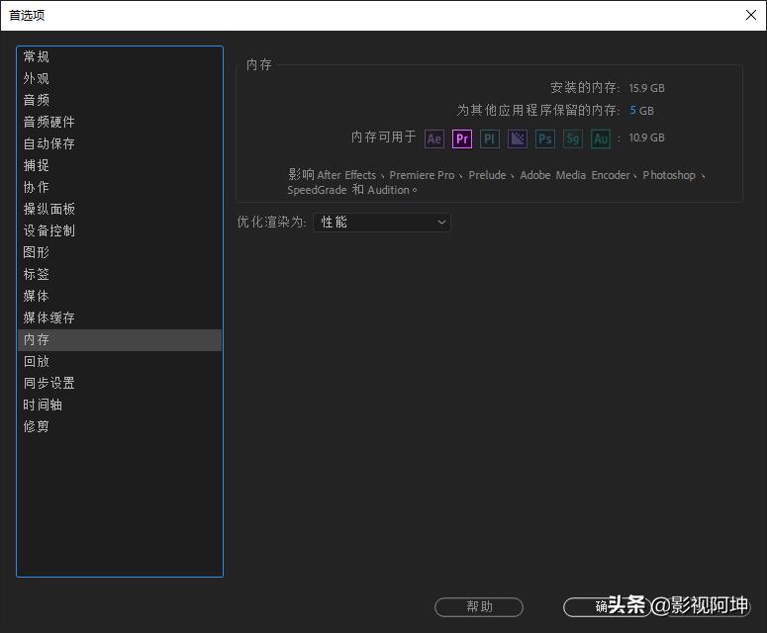
Task: Select the 外观 preferences category
Action: 120,79
